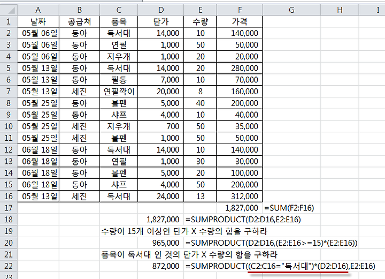Screen dimensions: 385x279
Task: Select row 1 header
Action: click(x=9, y=21)
